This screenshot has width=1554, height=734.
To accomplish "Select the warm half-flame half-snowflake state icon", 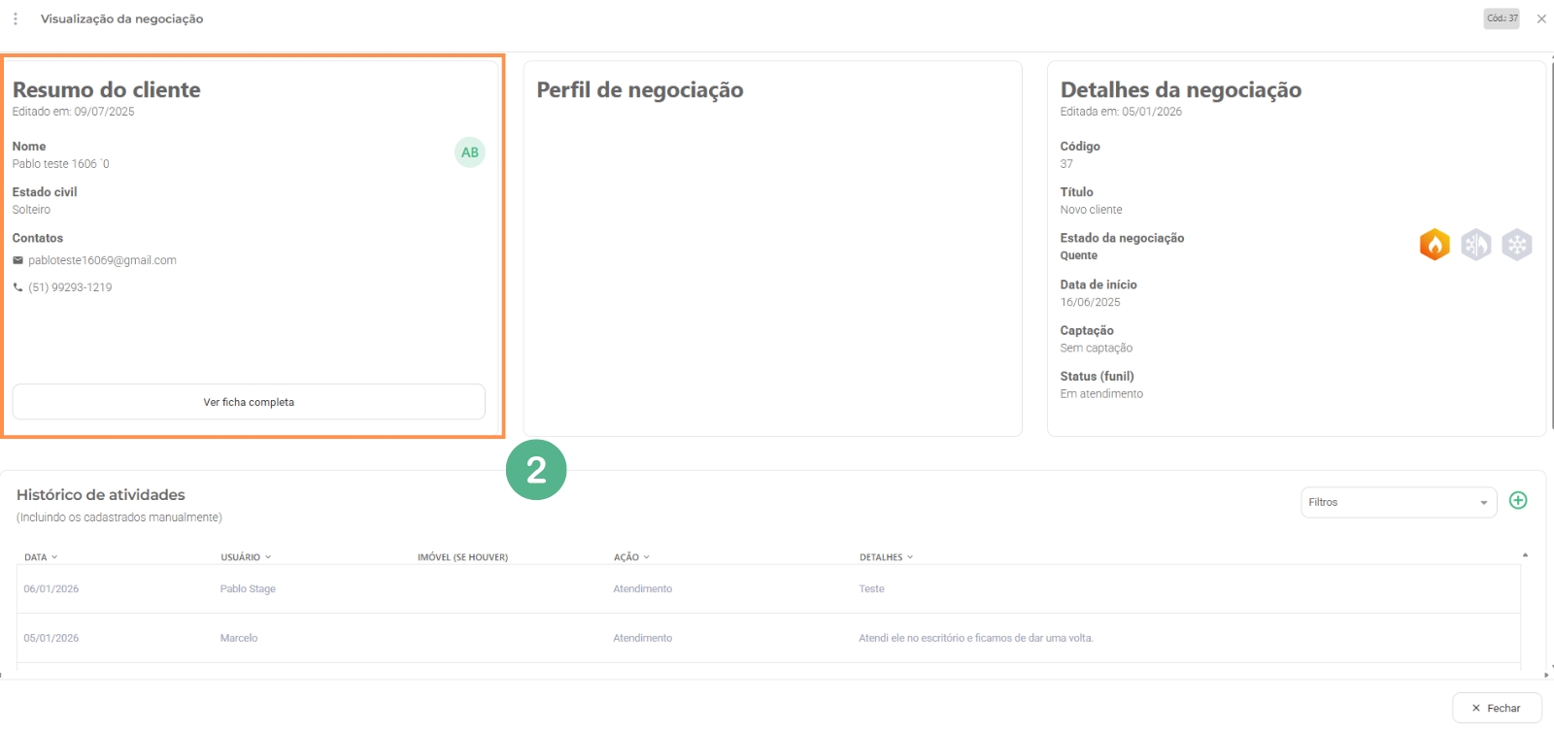I will (1475, 245).
